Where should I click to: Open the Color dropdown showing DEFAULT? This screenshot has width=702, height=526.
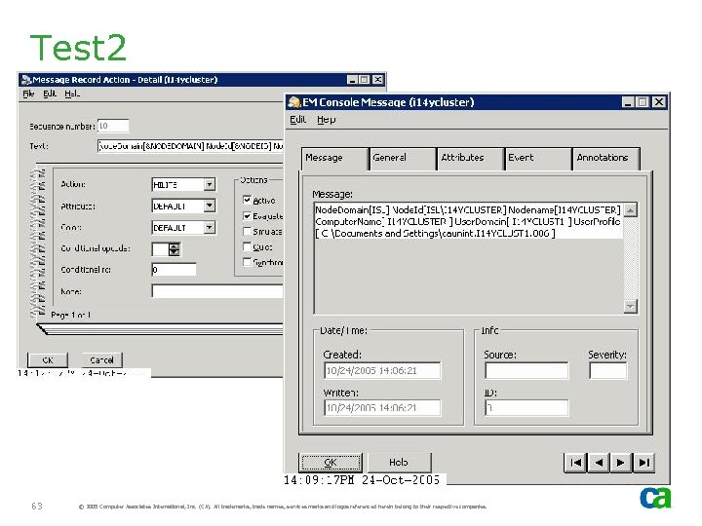click(x=209, y=227)
